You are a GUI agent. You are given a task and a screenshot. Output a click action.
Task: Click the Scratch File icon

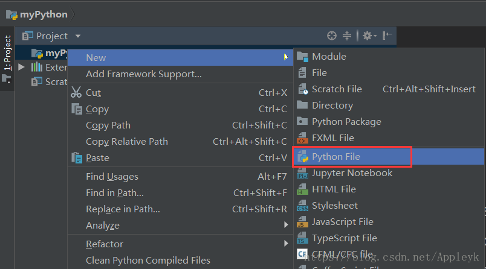[303, 89]
